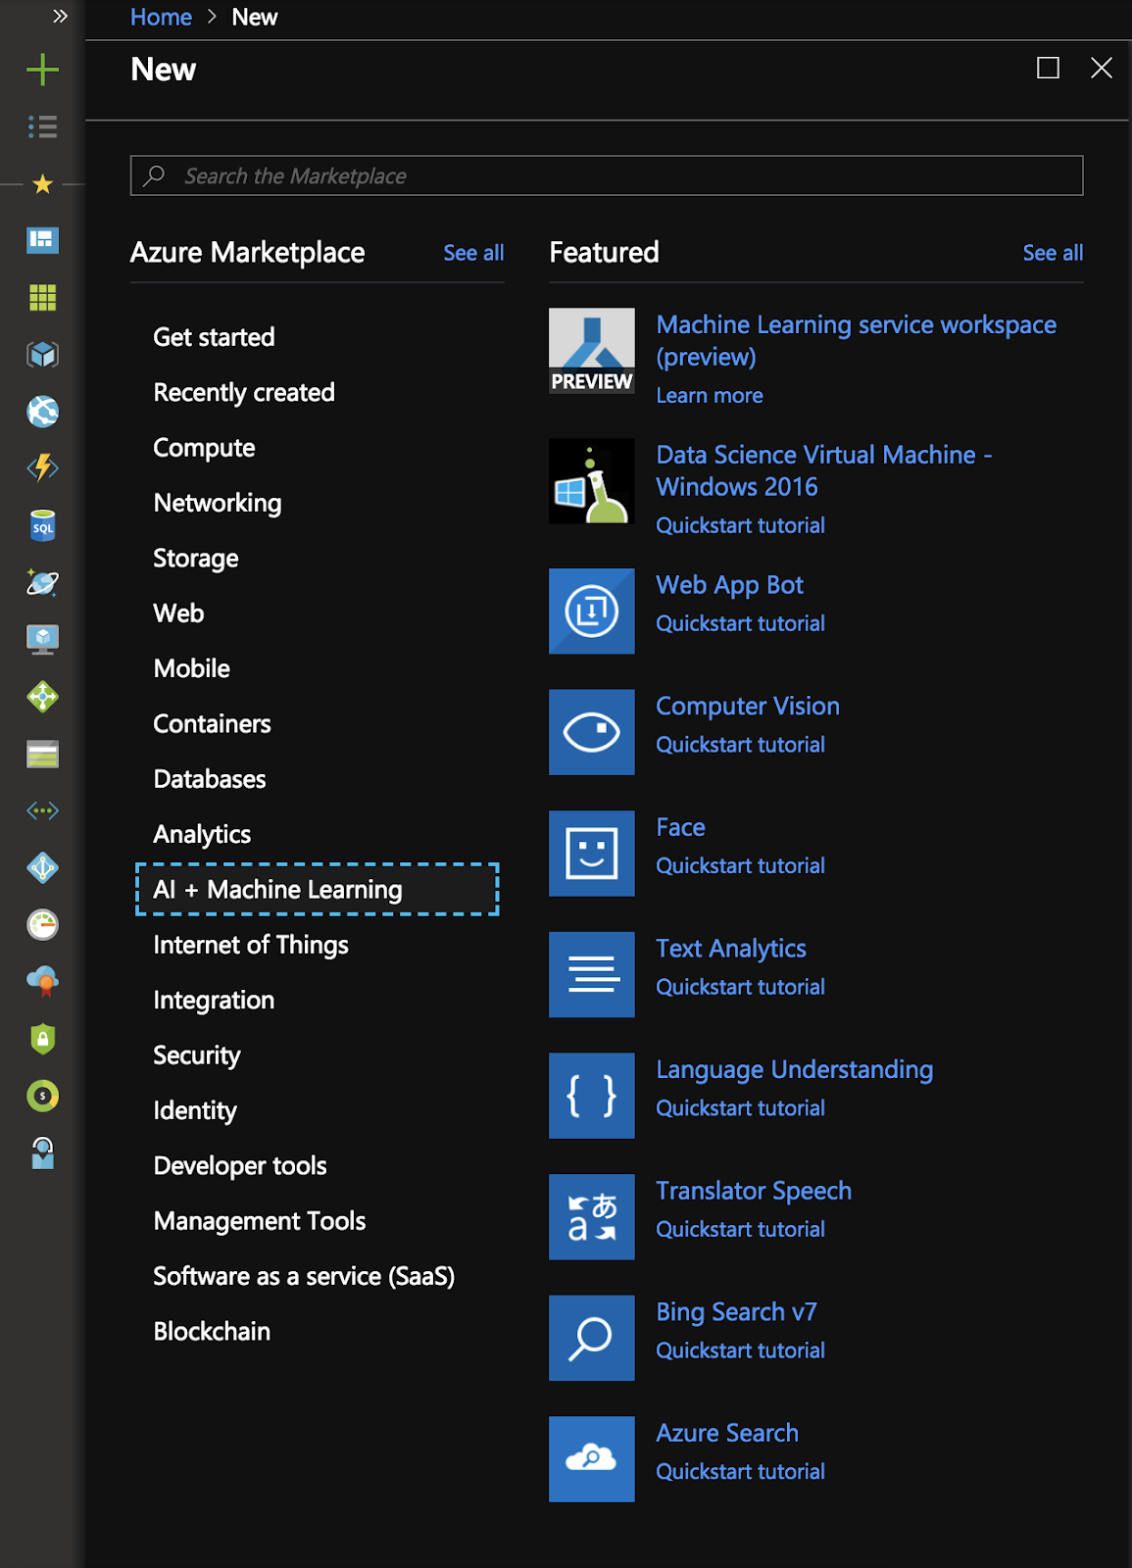Open the All services list icon
The height and width of the screenshot is (1568, 1132).
pyautogui.click(x=42, y=126)
